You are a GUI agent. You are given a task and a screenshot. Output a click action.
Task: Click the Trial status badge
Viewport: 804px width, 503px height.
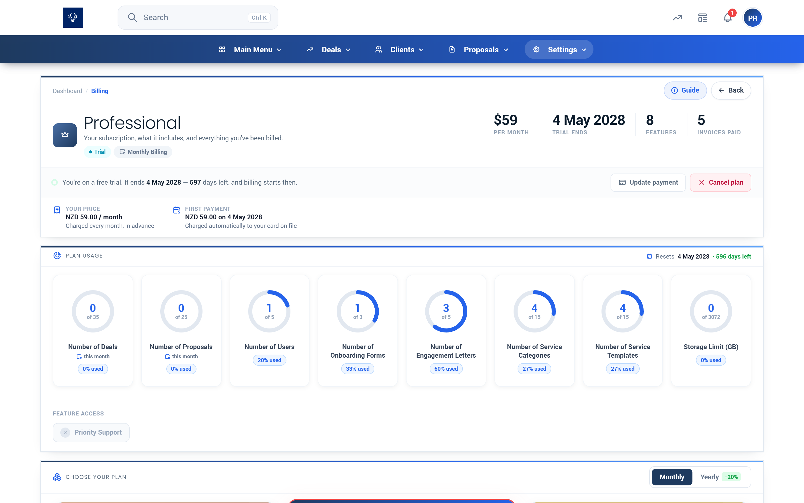click(97, 152)
